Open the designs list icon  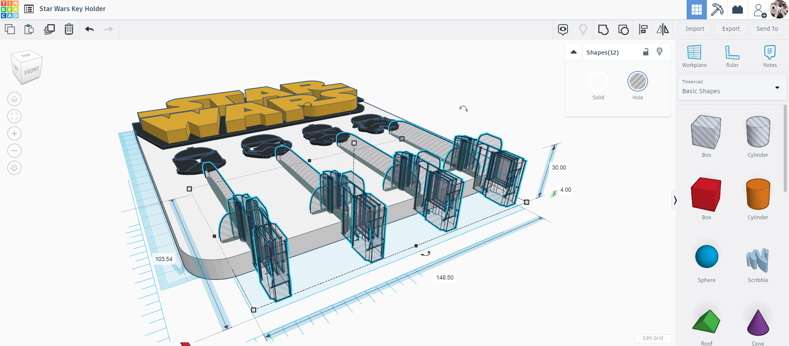(29, 9)
